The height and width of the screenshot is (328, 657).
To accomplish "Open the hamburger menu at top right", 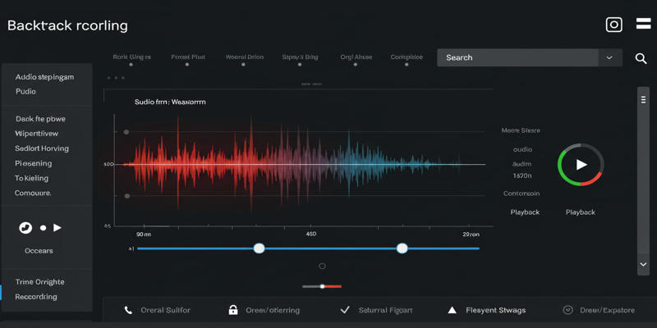I will click(643, 24).
